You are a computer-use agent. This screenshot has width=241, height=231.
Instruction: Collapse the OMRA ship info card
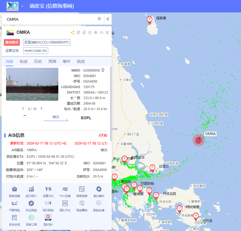point(102,32)
